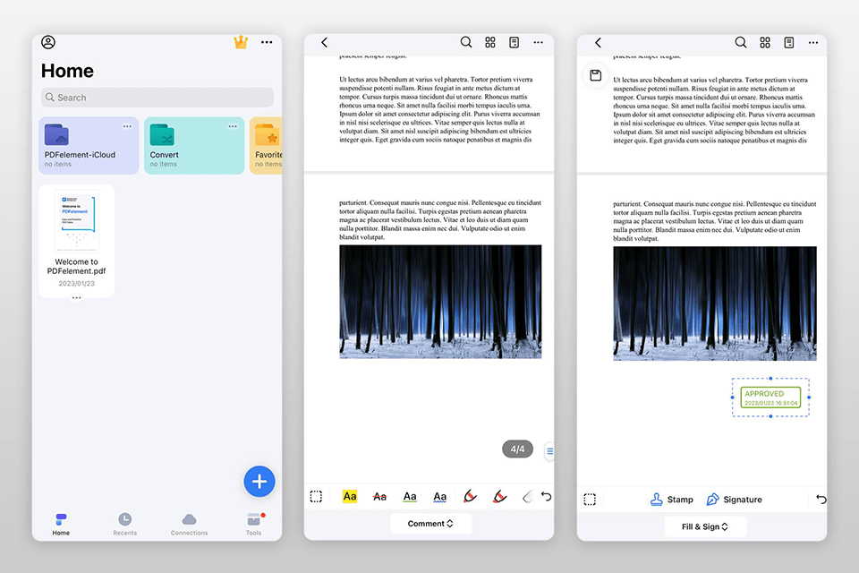Undo last action in Comment screen
Screen dimensions: 859x573
546,497
